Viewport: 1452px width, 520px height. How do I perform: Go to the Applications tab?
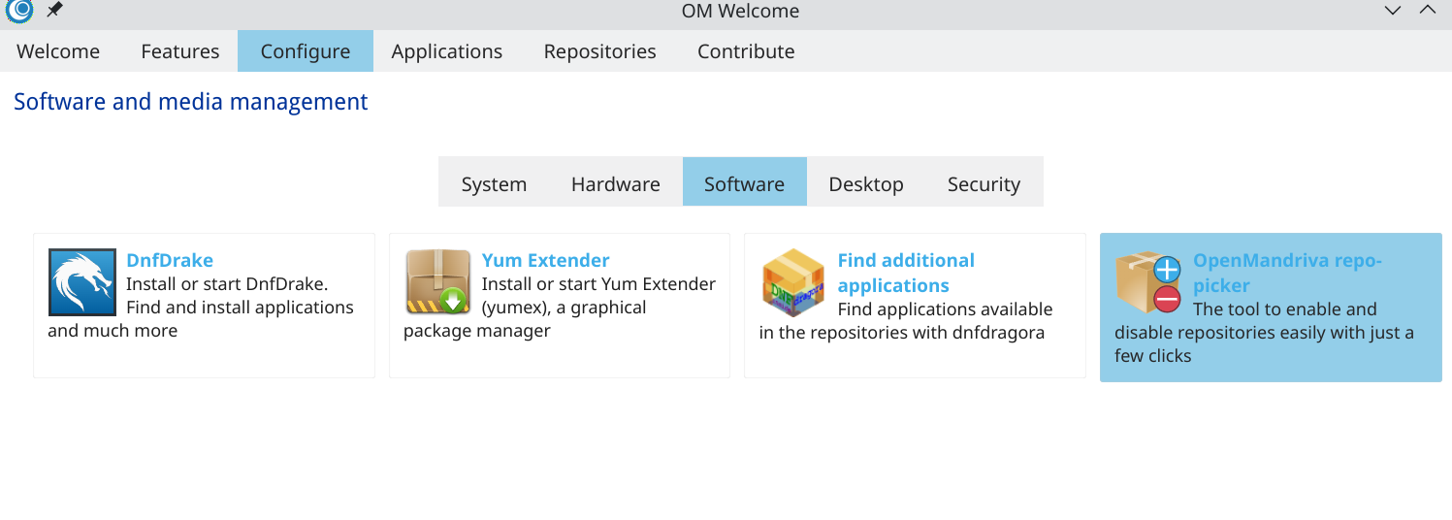click(447, 51)
